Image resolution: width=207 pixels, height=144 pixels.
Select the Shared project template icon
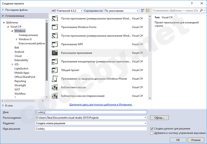click(54, 70)
